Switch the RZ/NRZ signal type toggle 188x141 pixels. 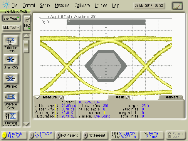[27, 23]
